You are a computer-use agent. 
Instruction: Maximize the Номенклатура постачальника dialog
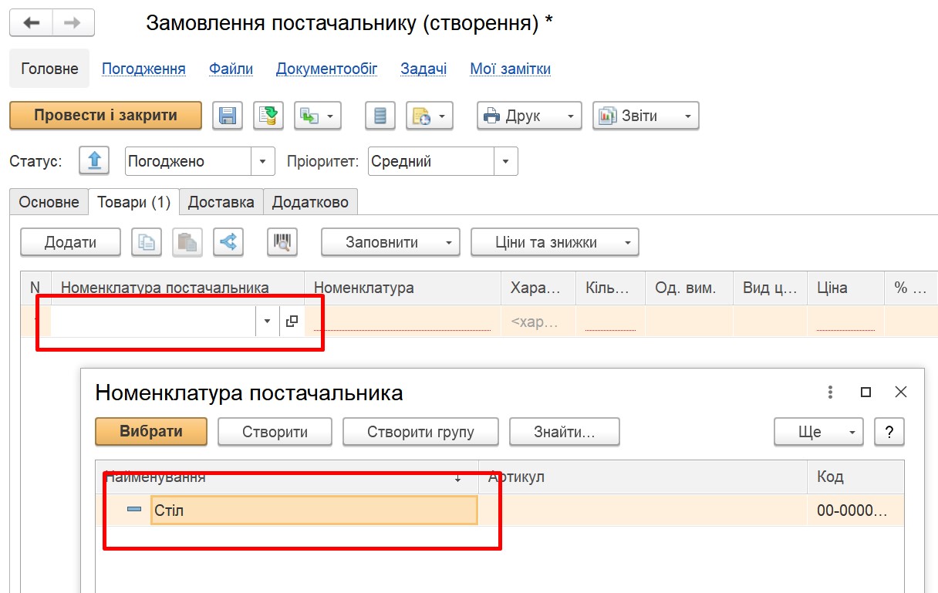click(865, 392)
